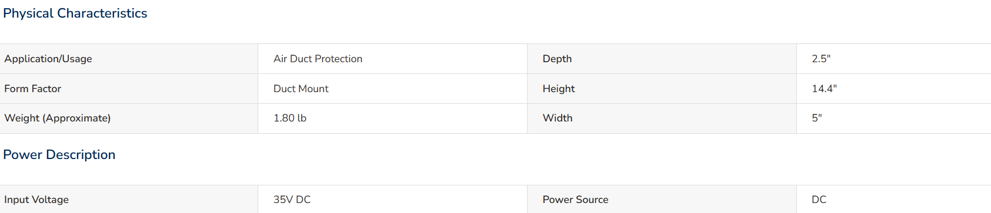Screen dimensions: 991x213
Task: Select the DC power source value
Action: [x=819, y=200]
